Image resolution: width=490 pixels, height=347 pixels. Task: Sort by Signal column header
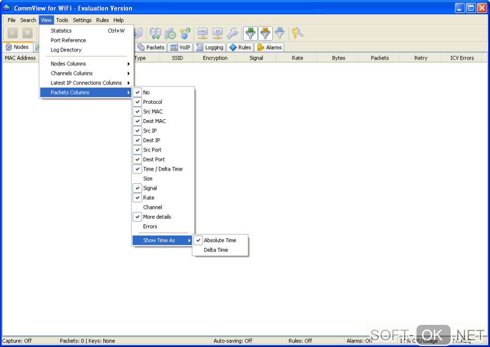tap(256, 58)
